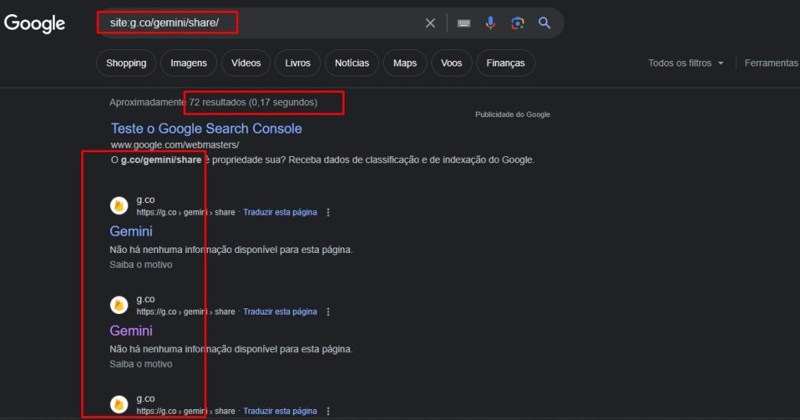This screenshot has height=420, width=800.
Task: Start voice search with microphone icon
Action: tap(491, 23)
